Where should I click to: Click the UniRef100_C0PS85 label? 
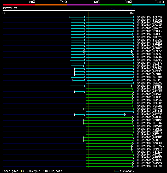[150, 129]
